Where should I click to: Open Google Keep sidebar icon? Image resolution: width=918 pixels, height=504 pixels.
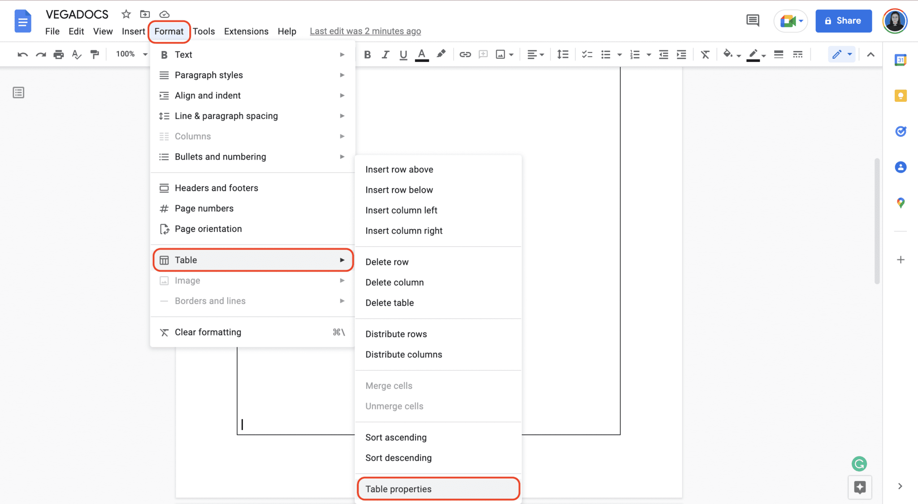[901, 96]
